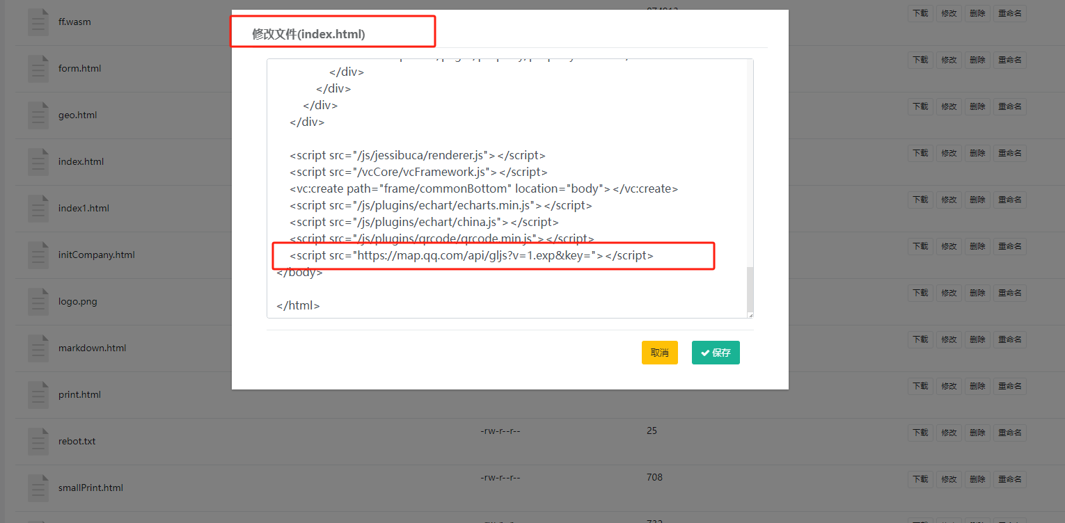The height and width of the screenshot is (523, 1065).
Task: Download geo.html with 下载
Action: pyautogui.click(x=920, y=106)
